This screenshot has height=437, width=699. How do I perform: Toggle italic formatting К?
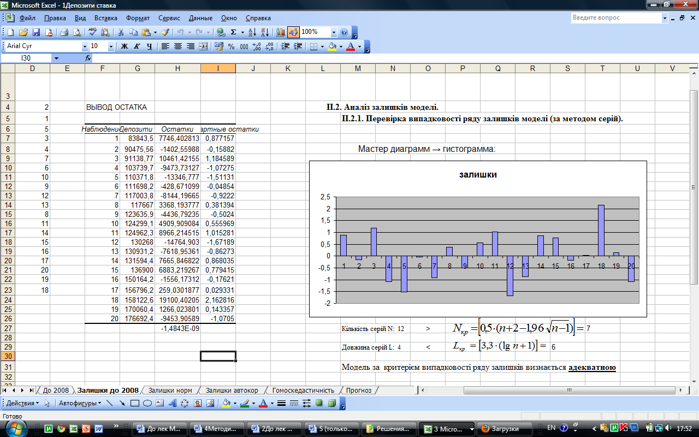point(137,46)
